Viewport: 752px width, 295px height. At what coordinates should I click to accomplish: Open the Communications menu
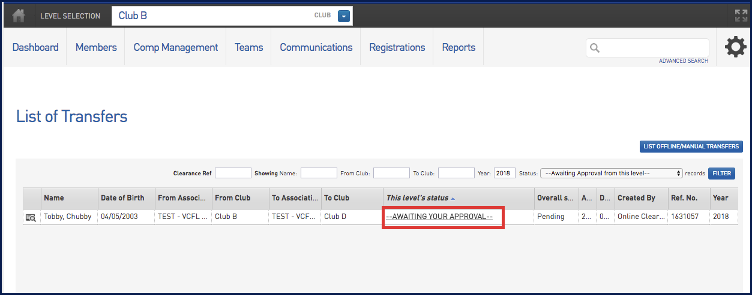[316, 47]
